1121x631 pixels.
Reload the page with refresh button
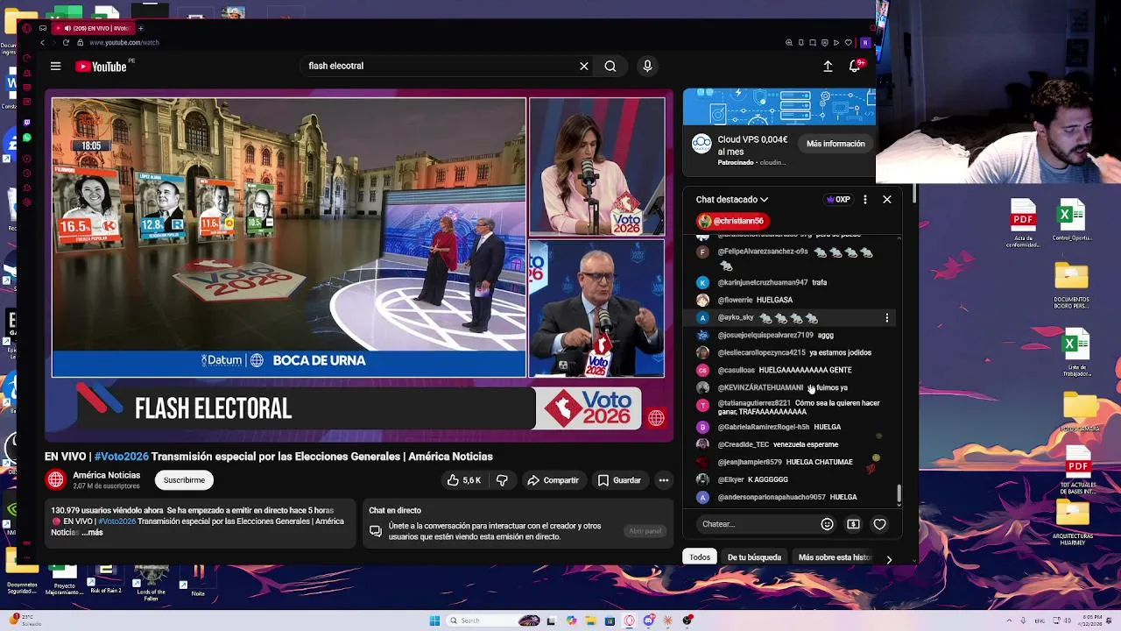tap(66, 42)
